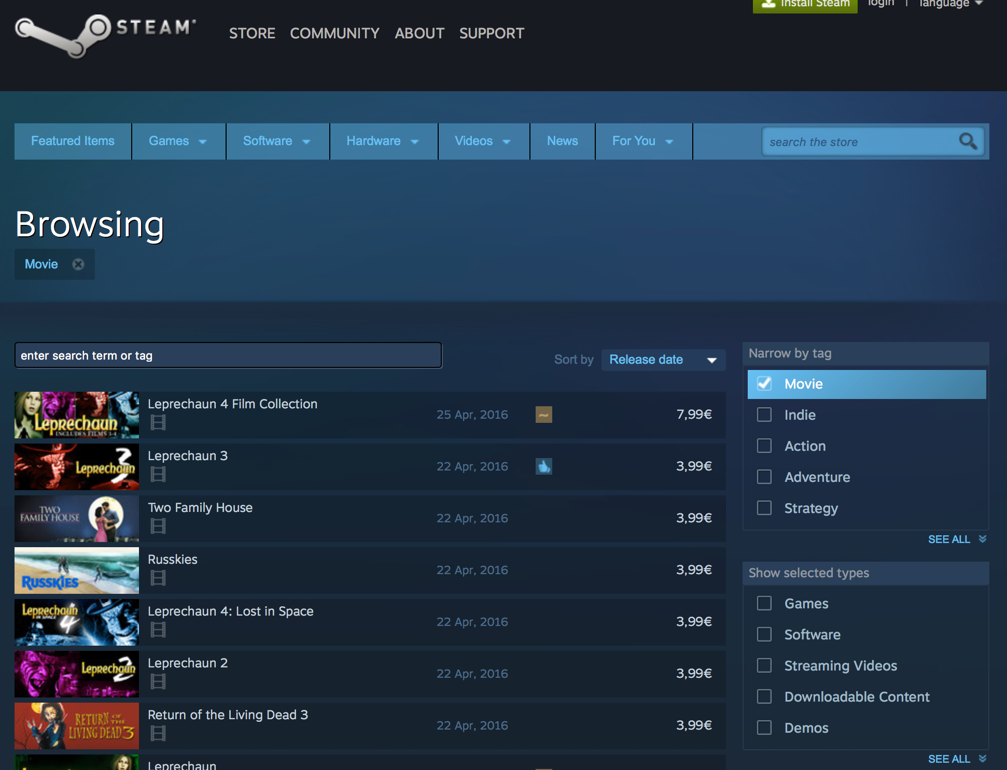Expand the Games dropdown menu

coord(178,141)
